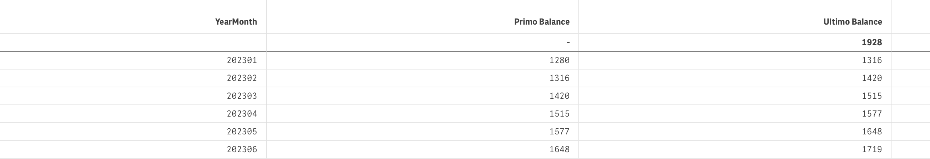Image resolution: width=930 pixels, height=159 pixels.
Task: Click the Ultimo Balance column header
Action: tap(852, 22)
